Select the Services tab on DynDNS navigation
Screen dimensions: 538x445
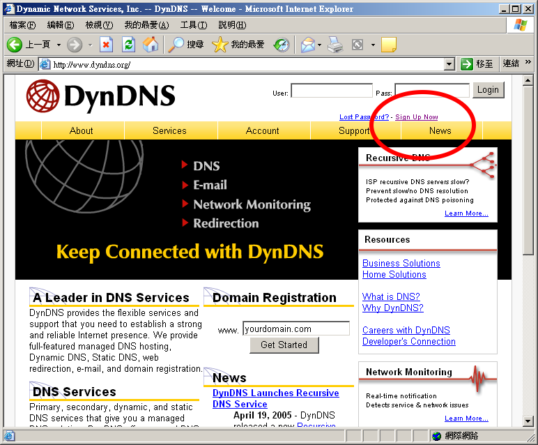(169, 130)
